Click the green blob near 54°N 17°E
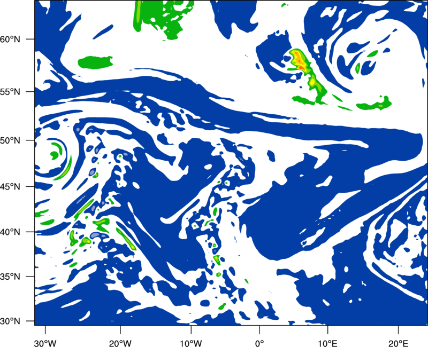Screen dimensions: 428x347 pos(374,104)
